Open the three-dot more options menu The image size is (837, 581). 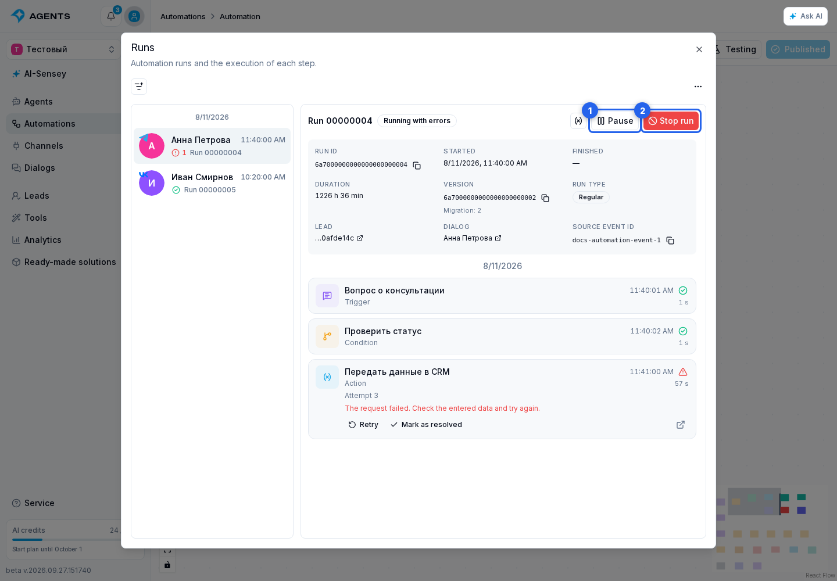698,87
